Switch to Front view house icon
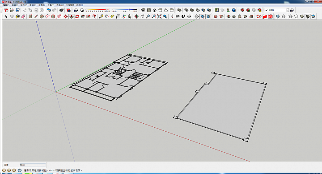This screenshot has width=322, height=174. pos(155,10)
